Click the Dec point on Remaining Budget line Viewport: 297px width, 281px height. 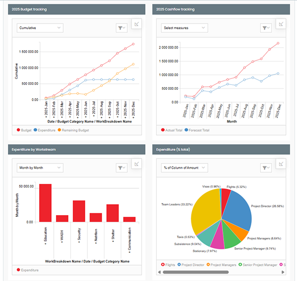[133, 64]
